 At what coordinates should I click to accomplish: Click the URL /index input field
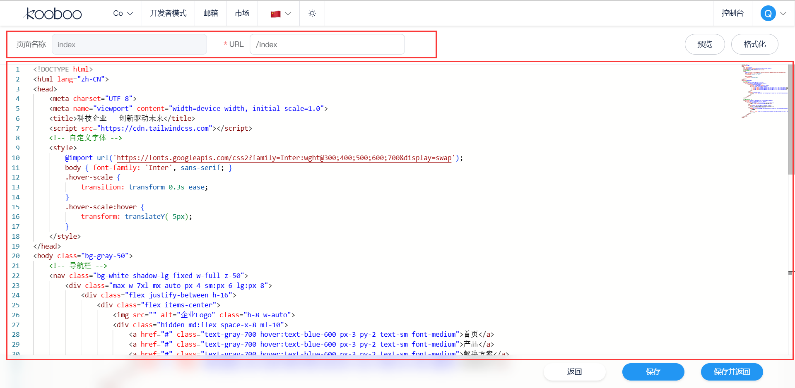[327, 44]
